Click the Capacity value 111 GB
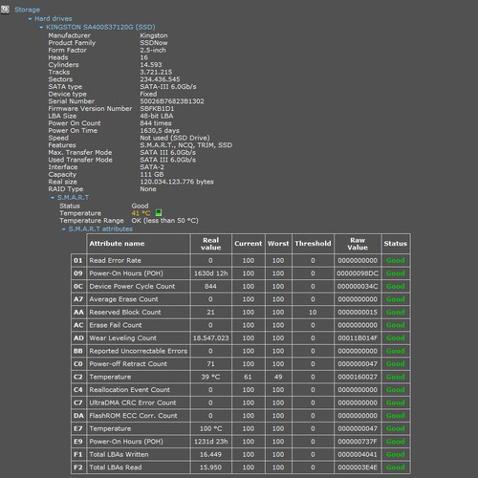 tap(152, 175)
